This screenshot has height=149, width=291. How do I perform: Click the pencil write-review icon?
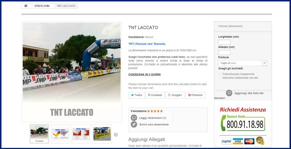[134, 124]
